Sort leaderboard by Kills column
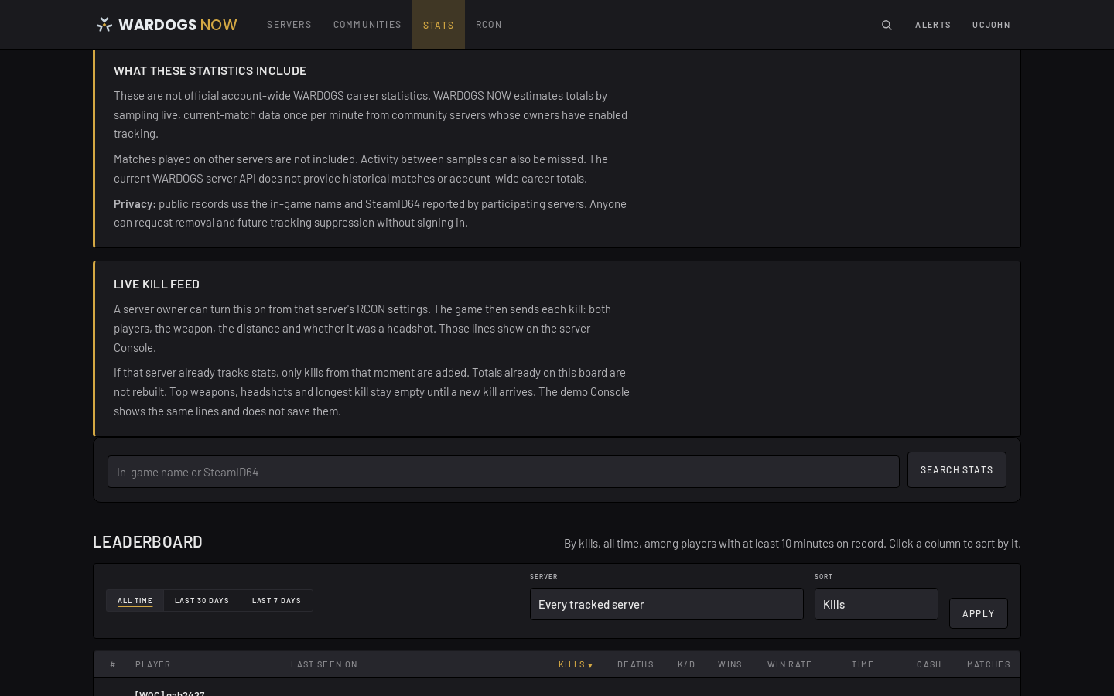Screen dimensions: 1114x696 (x=576, y=664)
